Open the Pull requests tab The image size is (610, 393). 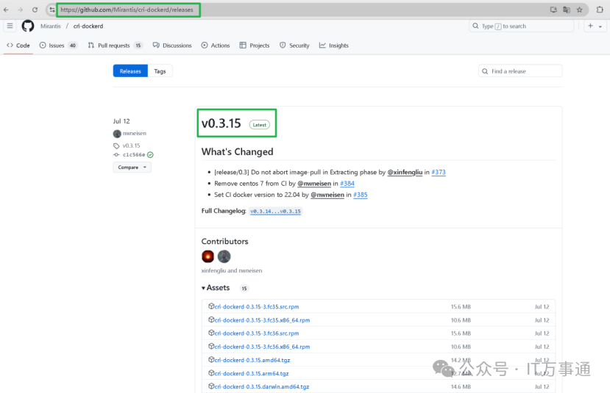[115, 46]
